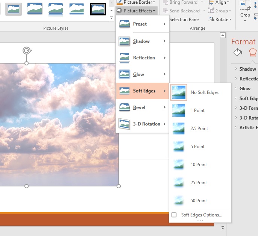Open the Shadow effects submenu
This screenshot has width=258, height=236.
tap(143, 41)
